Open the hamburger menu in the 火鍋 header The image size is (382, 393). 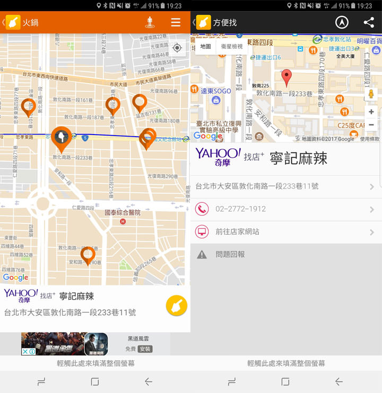click(x=176, y=22)
